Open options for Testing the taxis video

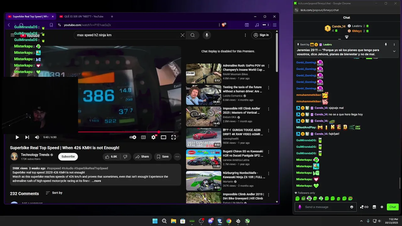(269, 88)
